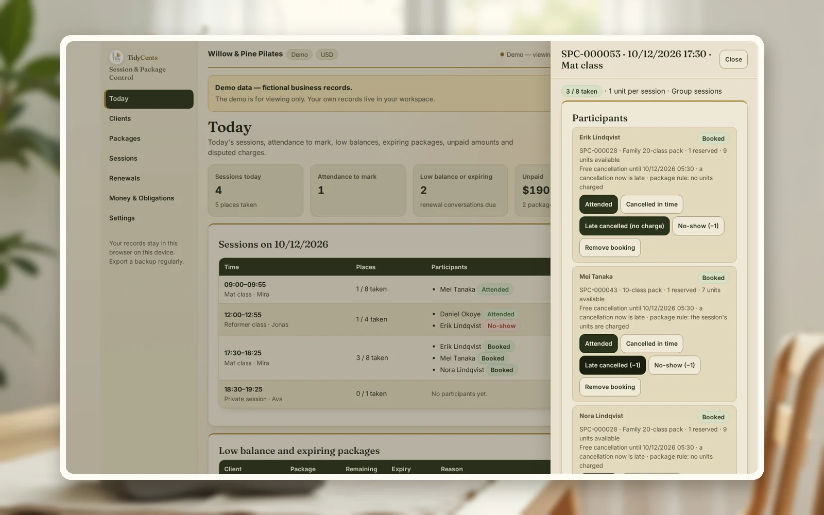Click Erik Lindqvist's No-show status badge
The image size is (824, 515).
point(501,326)
